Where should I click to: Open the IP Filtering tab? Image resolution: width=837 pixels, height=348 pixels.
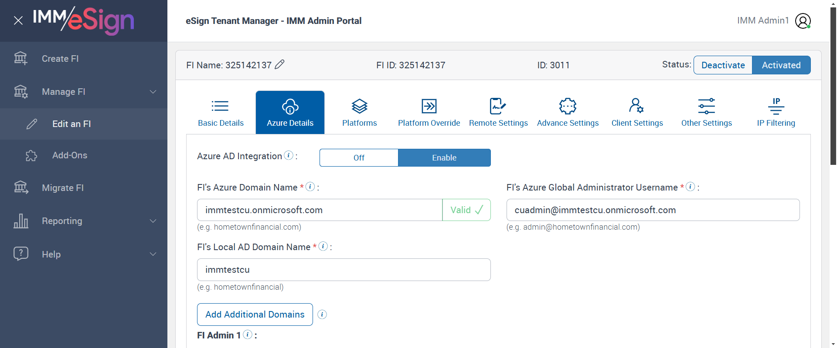tap(776, 113)
